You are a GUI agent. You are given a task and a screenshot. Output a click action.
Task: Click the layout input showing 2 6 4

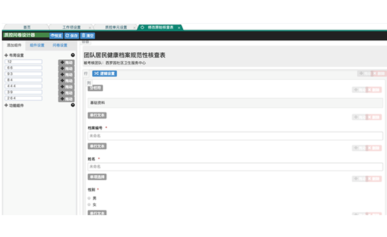click(23, 98)
